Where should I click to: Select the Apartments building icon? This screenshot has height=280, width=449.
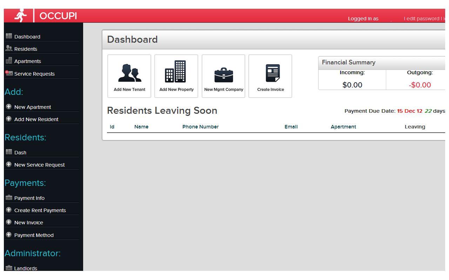coord(8,61)
